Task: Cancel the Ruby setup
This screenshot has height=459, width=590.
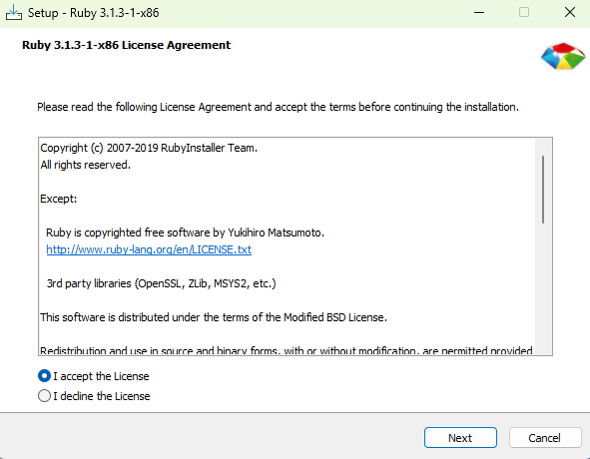Action: coord(544,438)
